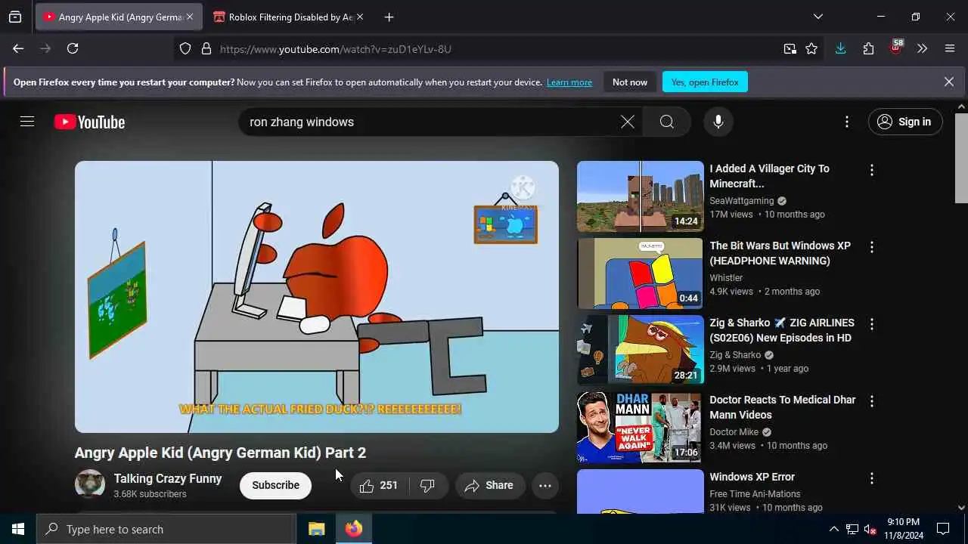Click Learn more link in notification

point(569,82)
